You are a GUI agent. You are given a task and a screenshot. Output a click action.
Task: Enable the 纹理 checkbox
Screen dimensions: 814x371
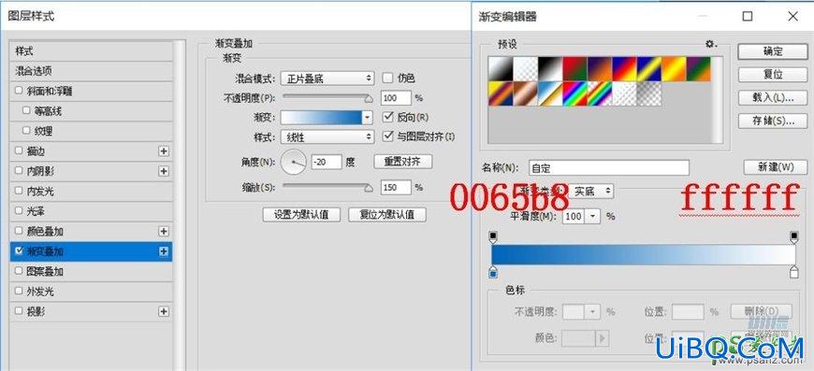pyautogui.click(x=26, y=131)
